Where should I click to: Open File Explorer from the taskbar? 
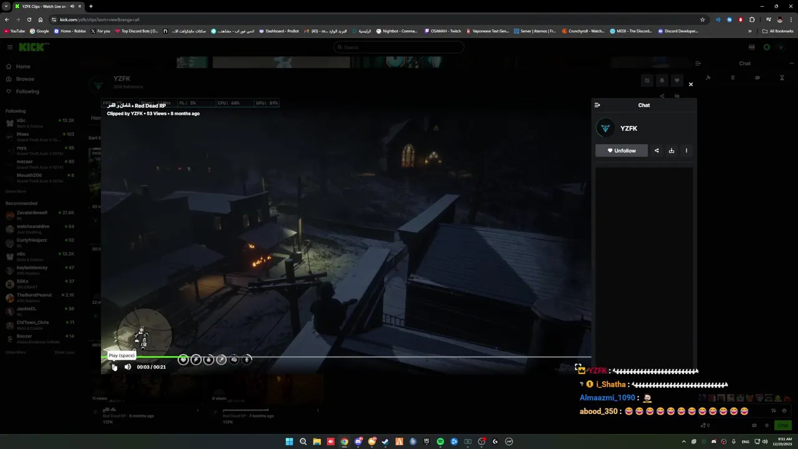click(x=317, y=442)
